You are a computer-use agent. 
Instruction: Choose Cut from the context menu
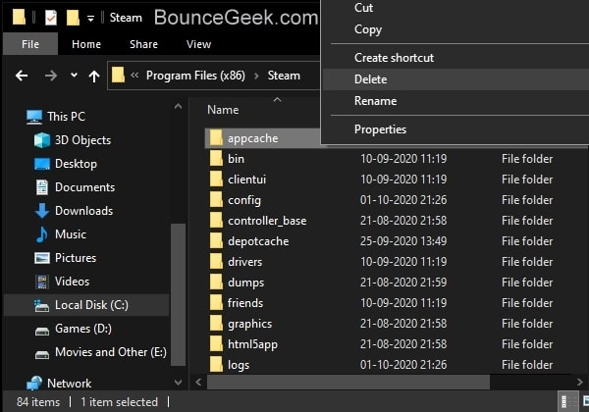pos(455,8)
